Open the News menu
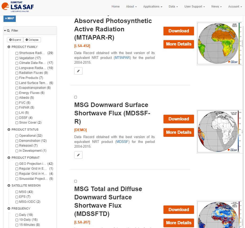The image size is (245, 228). (216, 7)
